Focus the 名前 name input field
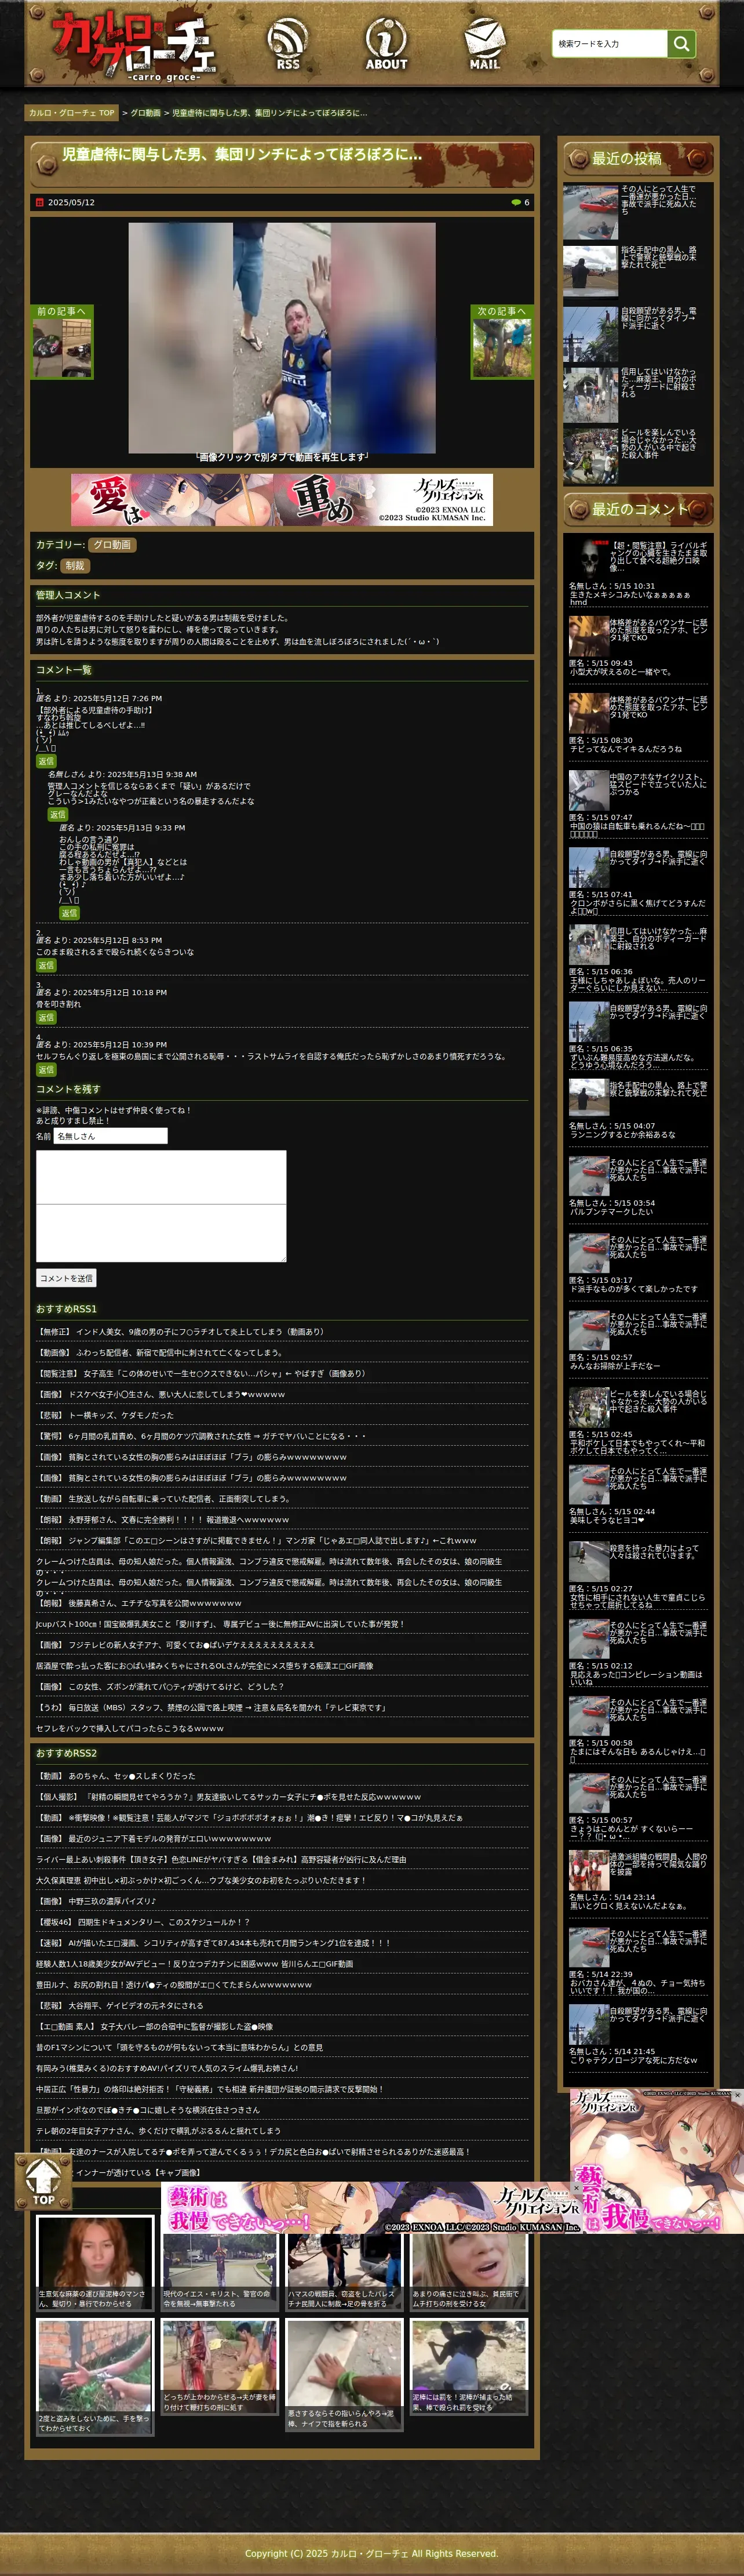 click(x=110, y=1136)
